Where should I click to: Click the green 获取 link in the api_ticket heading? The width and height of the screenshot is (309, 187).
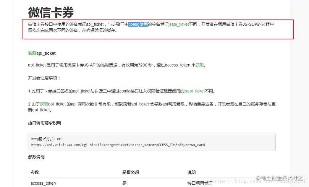pos(32,53)
